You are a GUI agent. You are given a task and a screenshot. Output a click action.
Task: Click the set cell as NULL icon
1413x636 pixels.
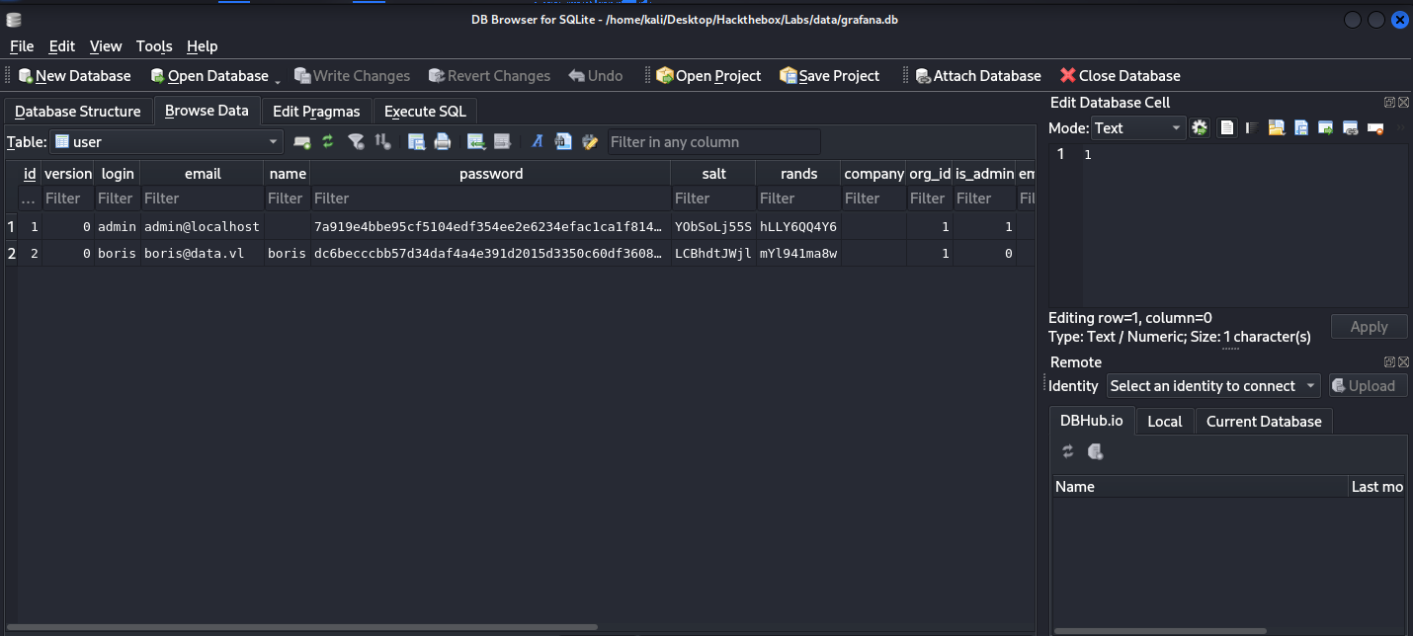click(x=1374, y=127)
